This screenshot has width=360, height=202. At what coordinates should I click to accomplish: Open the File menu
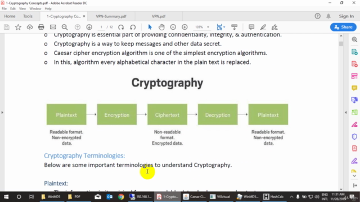coord(4,9)
